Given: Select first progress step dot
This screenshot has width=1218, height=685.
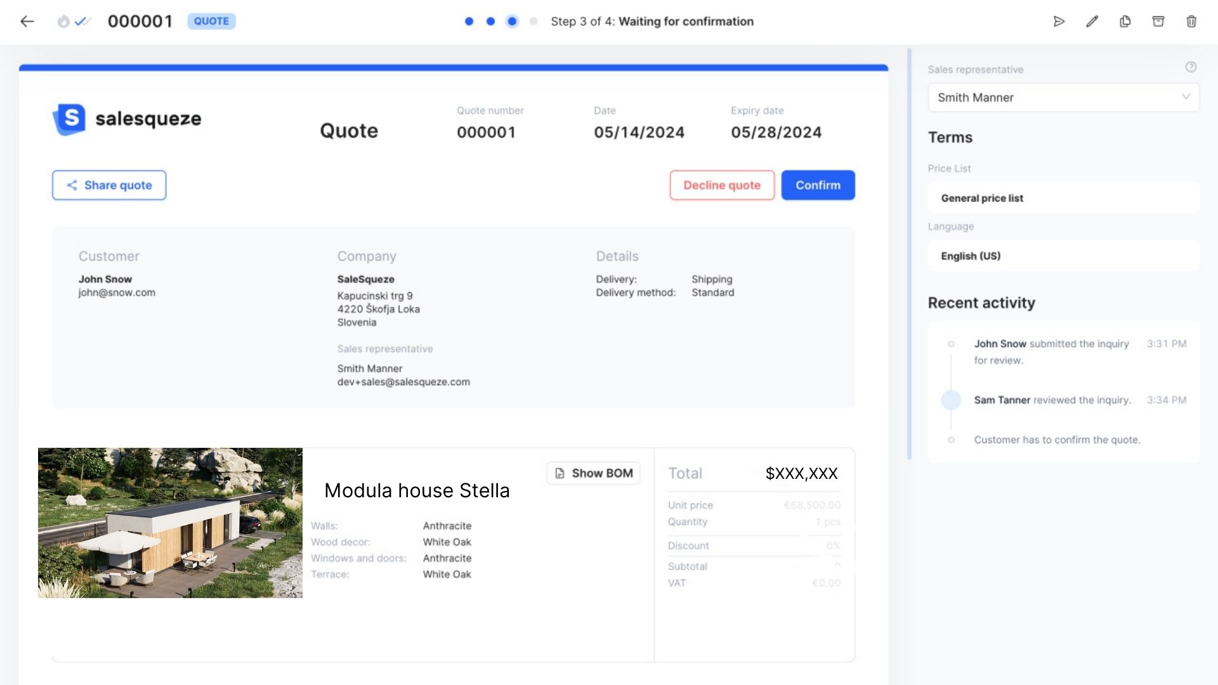Looking at the screenshot, I should click(469, 22).
